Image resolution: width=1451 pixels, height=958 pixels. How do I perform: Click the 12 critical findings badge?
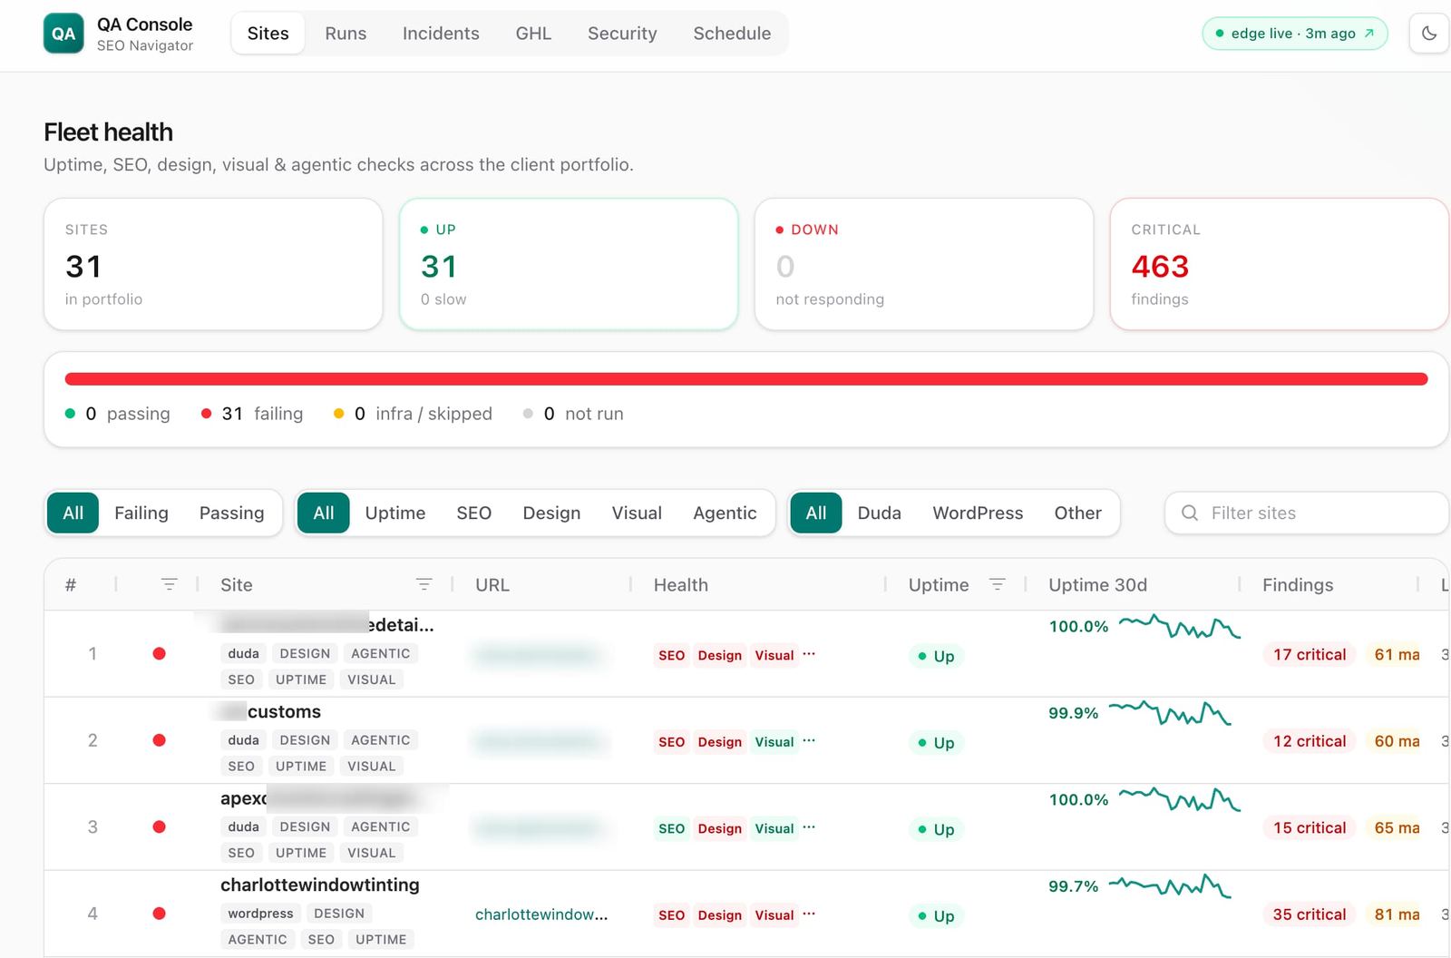1309,741
